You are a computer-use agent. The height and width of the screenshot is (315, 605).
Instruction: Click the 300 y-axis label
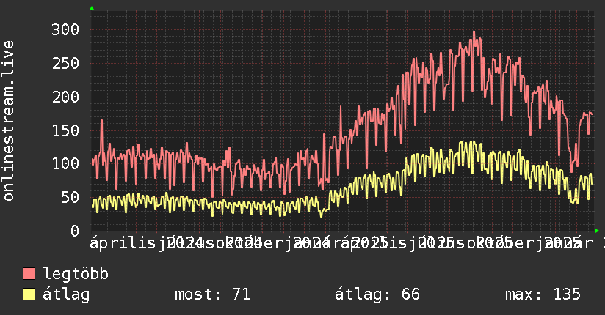(x=65, y=29)
